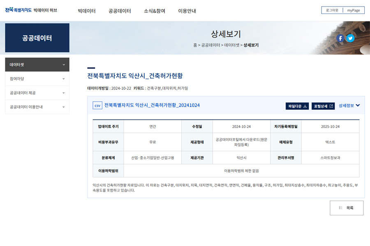This screenshot has height=246, width=370.
Task: Open the 공공데이터 top menu
Action: [x=120, y=11]
